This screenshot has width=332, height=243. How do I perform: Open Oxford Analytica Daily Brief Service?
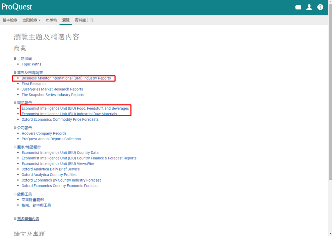coord(51,169)
